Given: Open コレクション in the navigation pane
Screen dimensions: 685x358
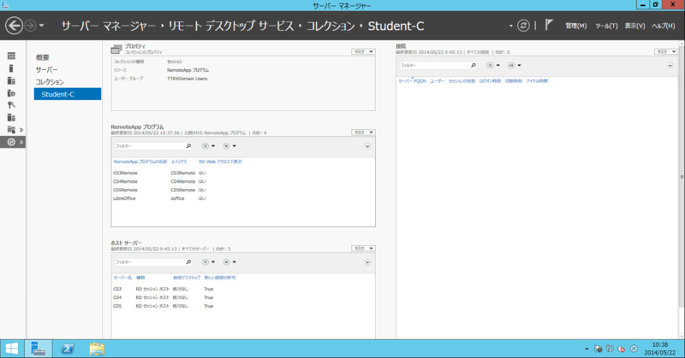Looking at the screenshot, I should pyautogui.click(x=50, y=82).
